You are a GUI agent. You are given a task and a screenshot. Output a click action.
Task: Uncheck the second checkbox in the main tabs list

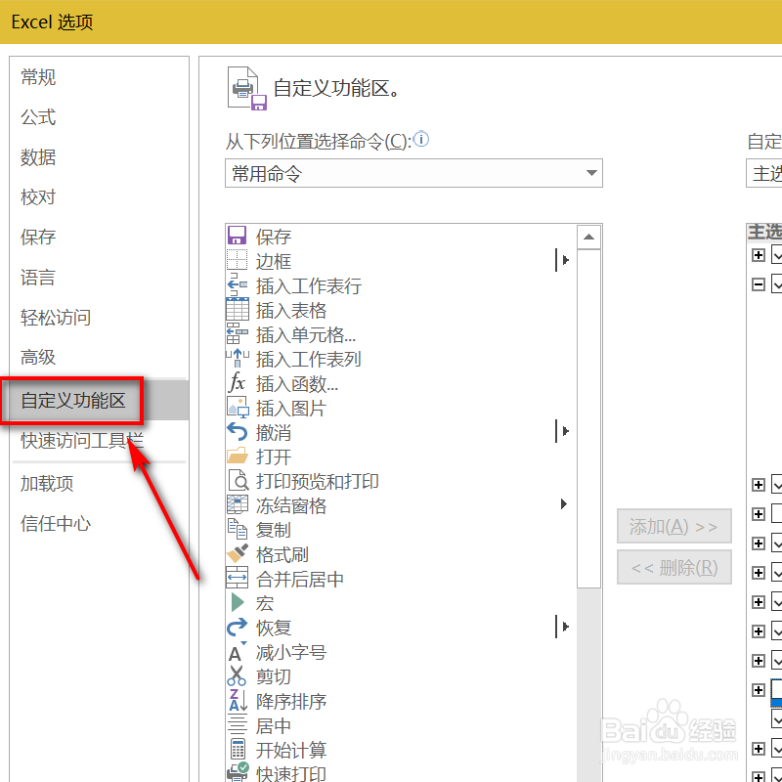(777, 284)
